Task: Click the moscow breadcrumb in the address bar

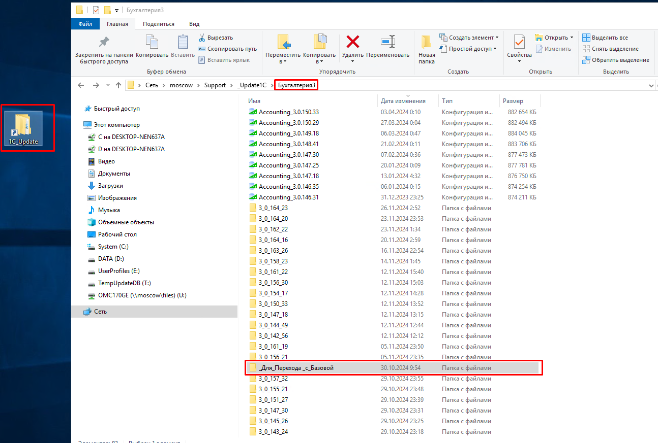Action: click(181, 85)
